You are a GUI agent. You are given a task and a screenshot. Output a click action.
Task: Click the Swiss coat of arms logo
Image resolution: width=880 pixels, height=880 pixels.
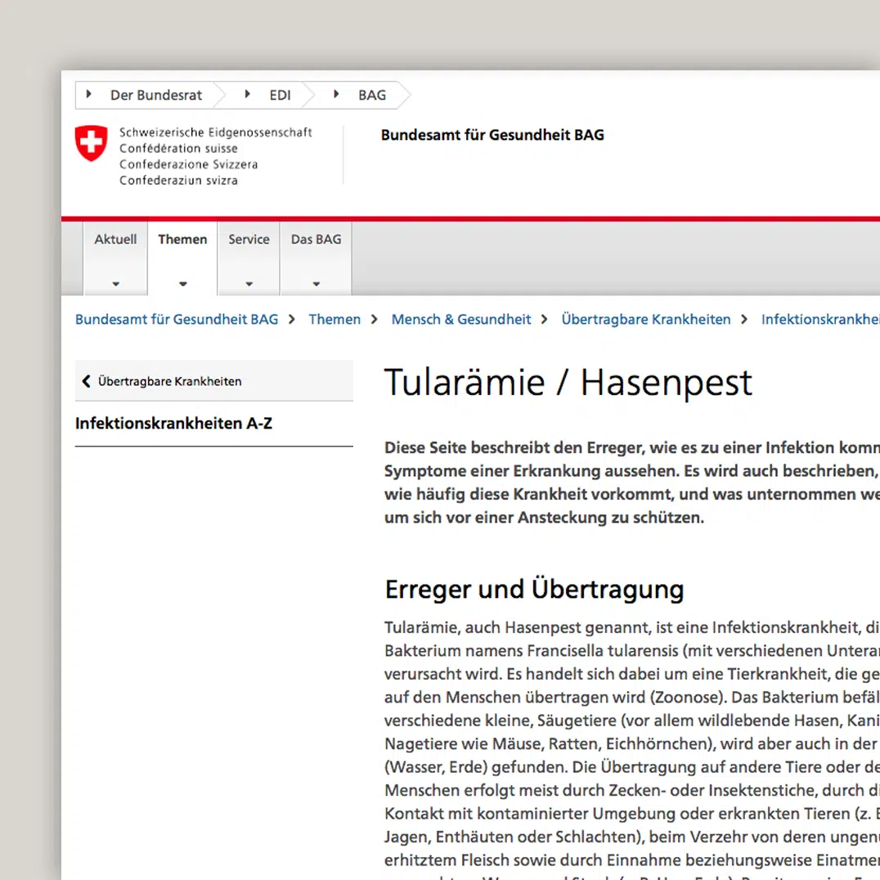pyautogui.click(x=91, y=143)
